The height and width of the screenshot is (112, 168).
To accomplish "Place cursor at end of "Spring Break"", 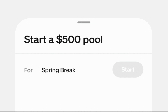I will (76, 70).
